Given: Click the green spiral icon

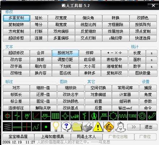Looking at the screenshot, I should pyautogui.click(x=142, y=116).
